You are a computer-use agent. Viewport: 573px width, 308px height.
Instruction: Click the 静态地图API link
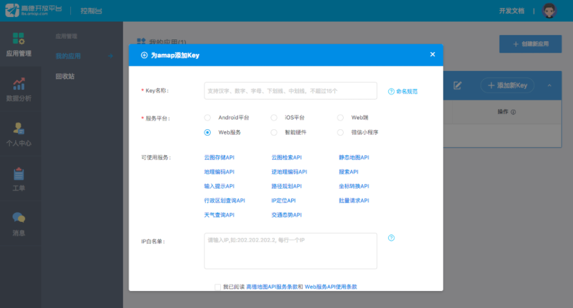click(354, 157)
